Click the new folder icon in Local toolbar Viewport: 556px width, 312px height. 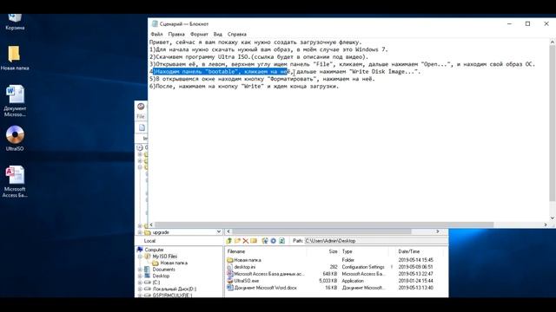pyautogui.click(x=237, y=241)
